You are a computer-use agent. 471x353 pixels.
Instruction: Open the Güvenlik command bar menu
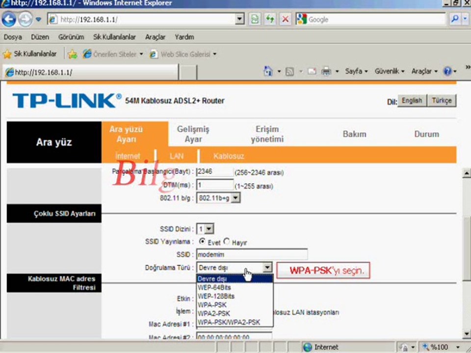coord(389,72)
